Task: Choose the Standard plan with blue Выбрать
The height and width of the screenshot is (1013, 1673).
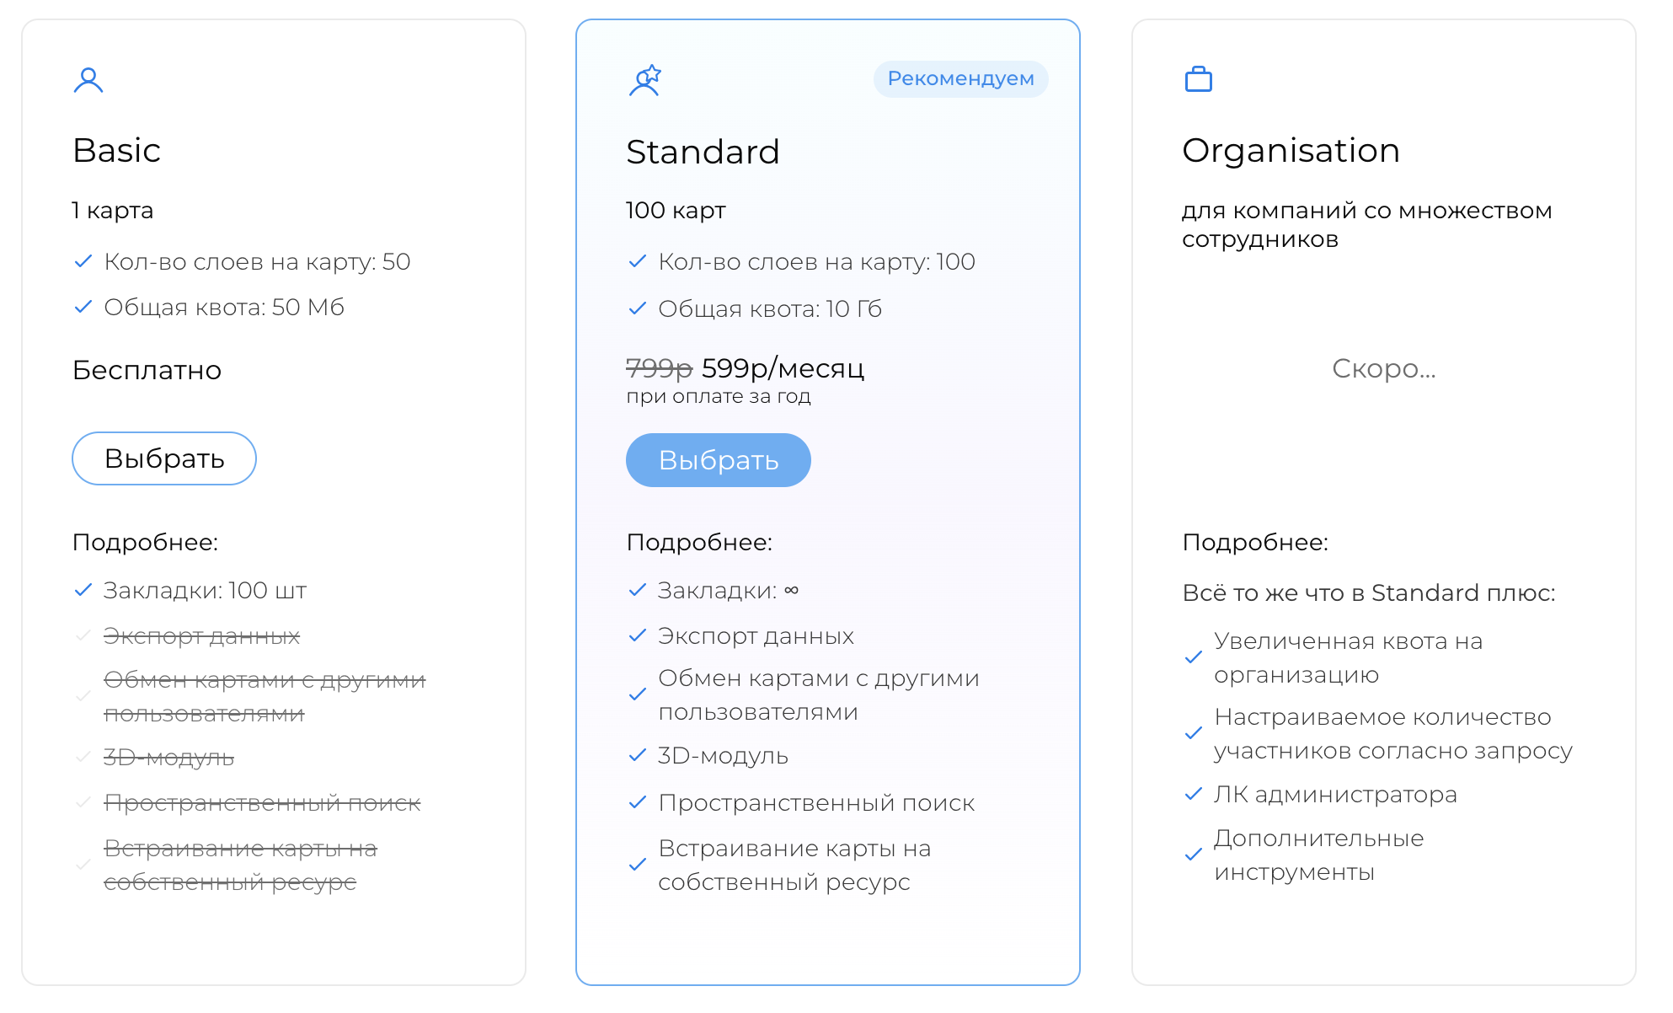Action: pyautogui.click(x=719, y=460)
